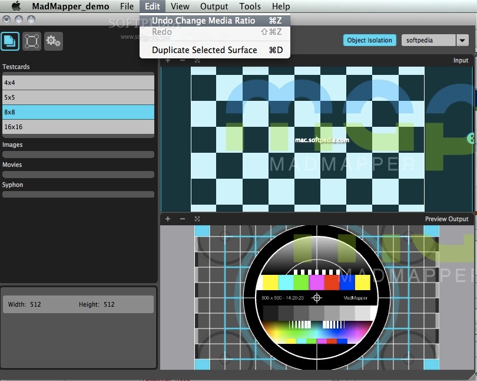
Task: Click the green handle at Input right edge
Action: 471,138
